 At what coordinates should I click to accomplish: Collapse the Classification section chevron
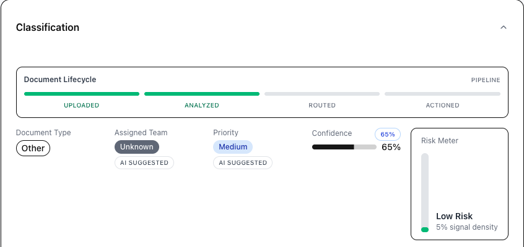click(504, 27)
